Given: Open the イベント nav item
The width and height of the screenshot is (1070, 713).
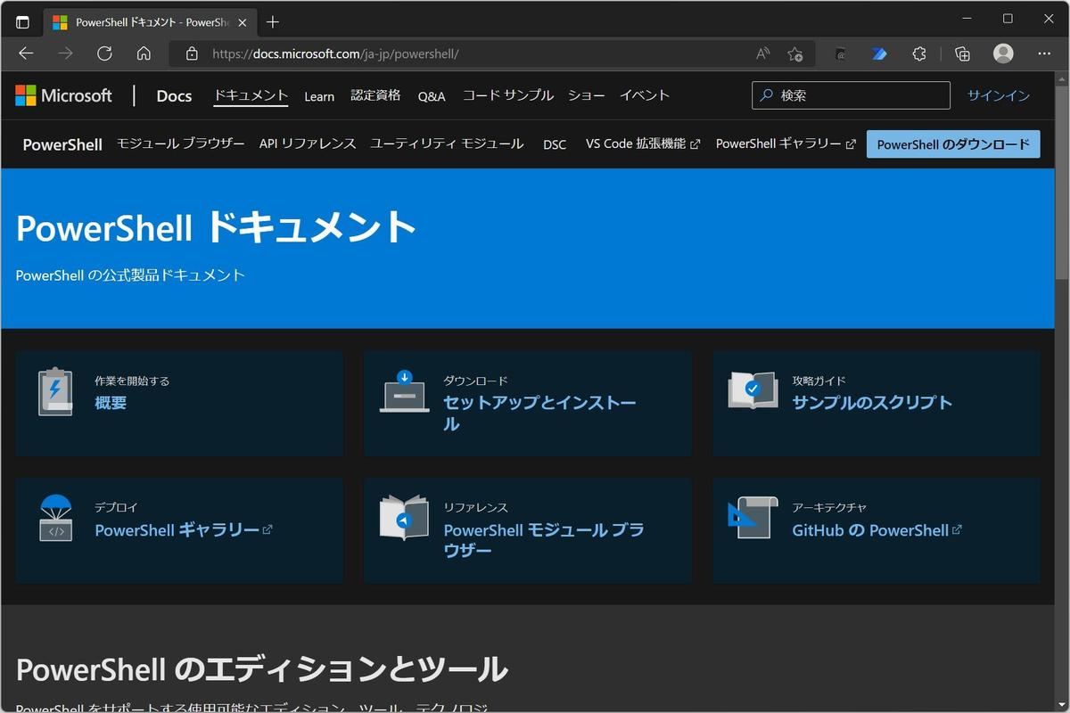Looking at the screenshot, I should (645, 95).
